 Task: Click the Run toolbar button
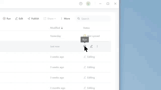click(7, 18)
